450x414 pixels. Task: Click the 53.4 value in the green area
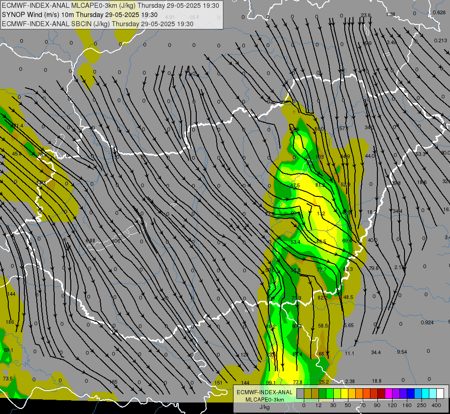coord(295,242)
